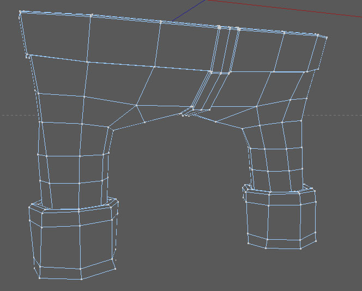The image size is (362, 291).
Task: Click the blue axis line in the viewport
Action: (x=189, y=10)
